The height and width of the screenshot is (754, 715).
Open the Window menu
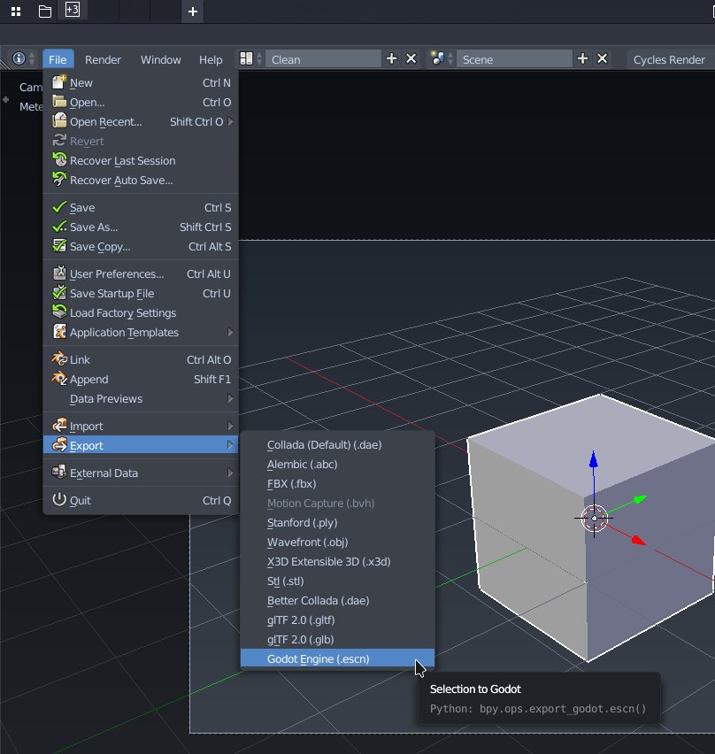click(160, 59)
